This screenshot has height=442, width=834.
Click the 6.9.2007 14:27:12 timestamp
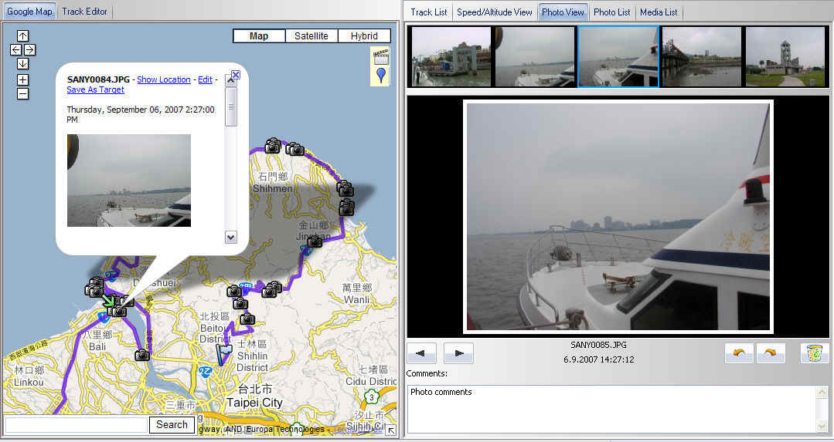coord(598,359)
